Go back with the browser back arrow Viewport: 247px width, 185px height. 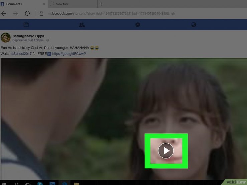tap(4, 14)
